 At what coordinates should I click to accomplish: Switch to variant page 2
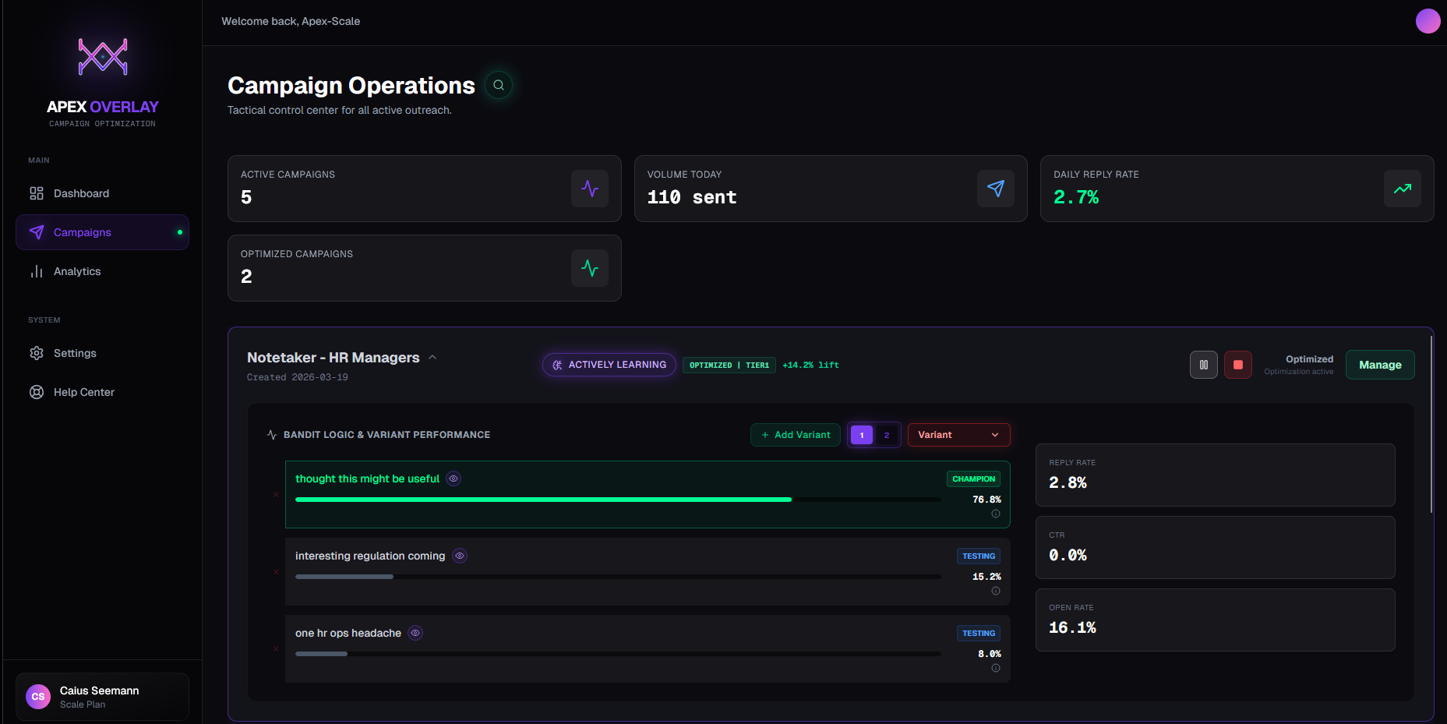coord(886,435)
